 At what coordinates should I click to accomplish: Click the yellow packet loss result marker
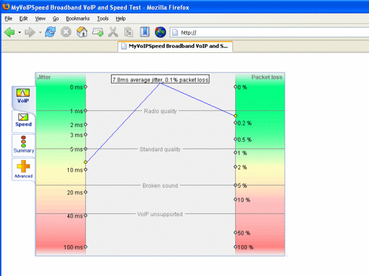235,116
